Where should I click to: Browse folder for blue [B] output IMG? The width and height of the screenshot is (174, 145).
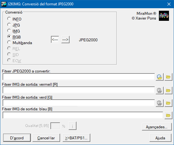click(x=168, y=115)
